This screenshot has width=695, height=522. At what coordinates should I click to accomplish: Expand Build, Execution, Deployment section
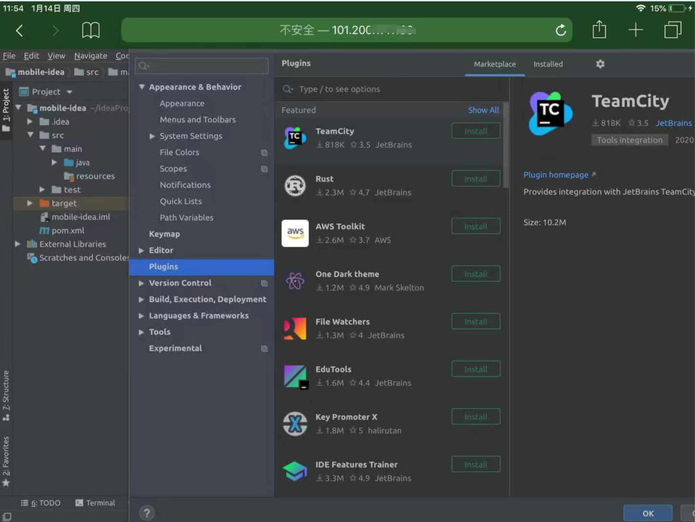tap(141, 299)
